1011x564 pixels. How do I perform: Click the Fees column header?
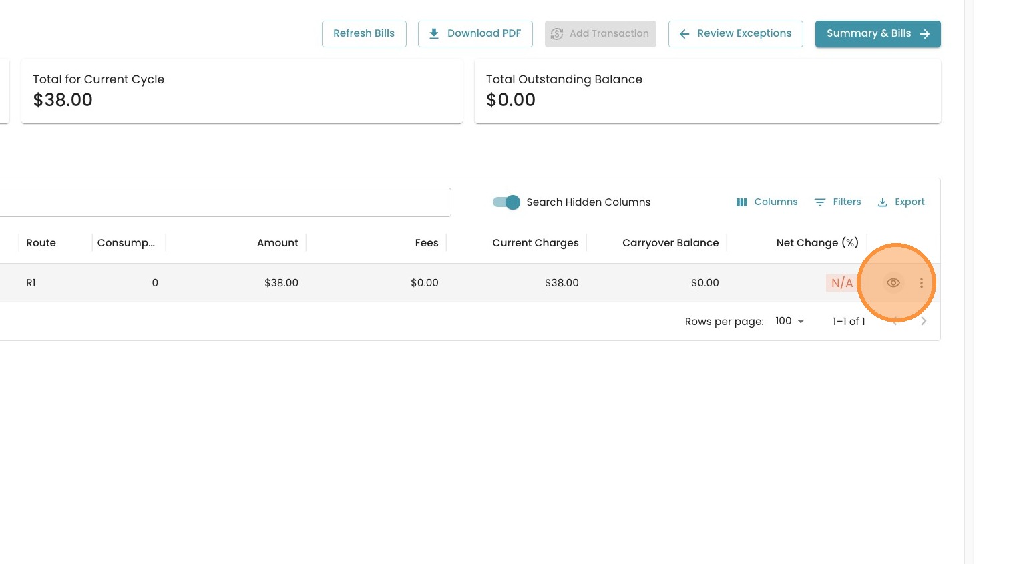click(426, 243)
